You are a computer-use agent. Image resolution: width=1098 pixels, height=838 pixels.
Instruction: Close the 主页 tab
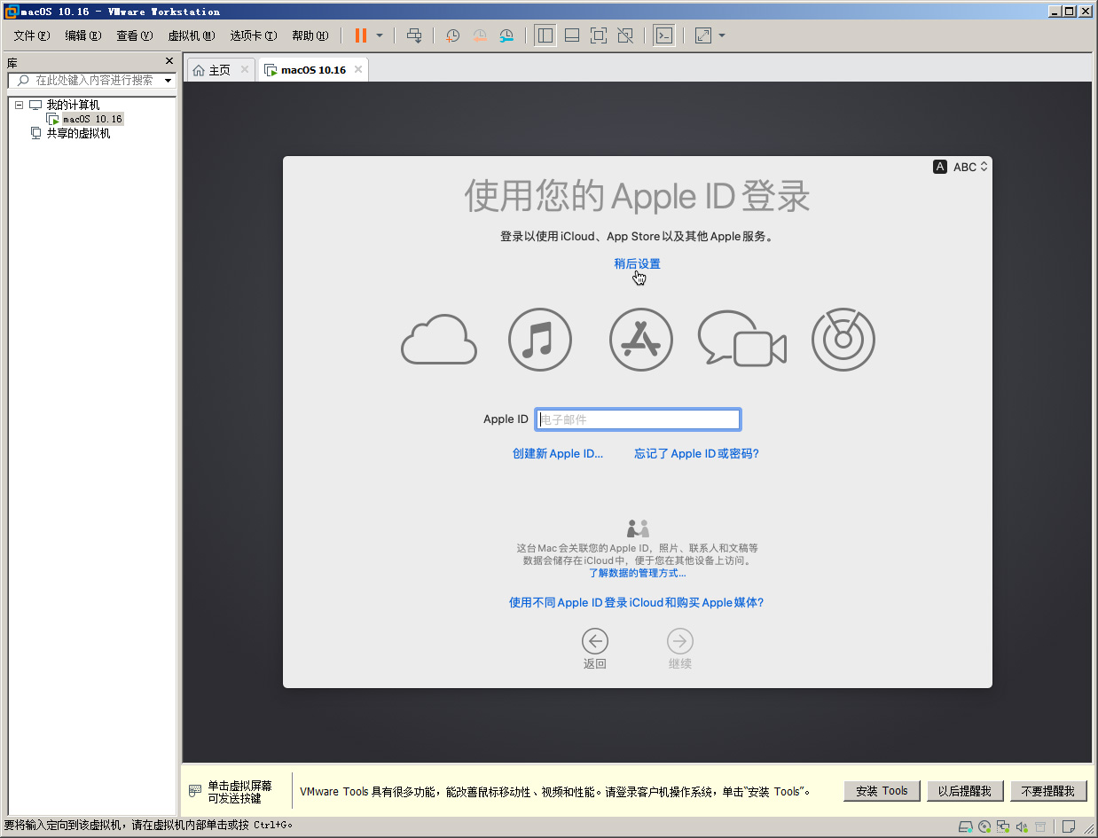245,69
